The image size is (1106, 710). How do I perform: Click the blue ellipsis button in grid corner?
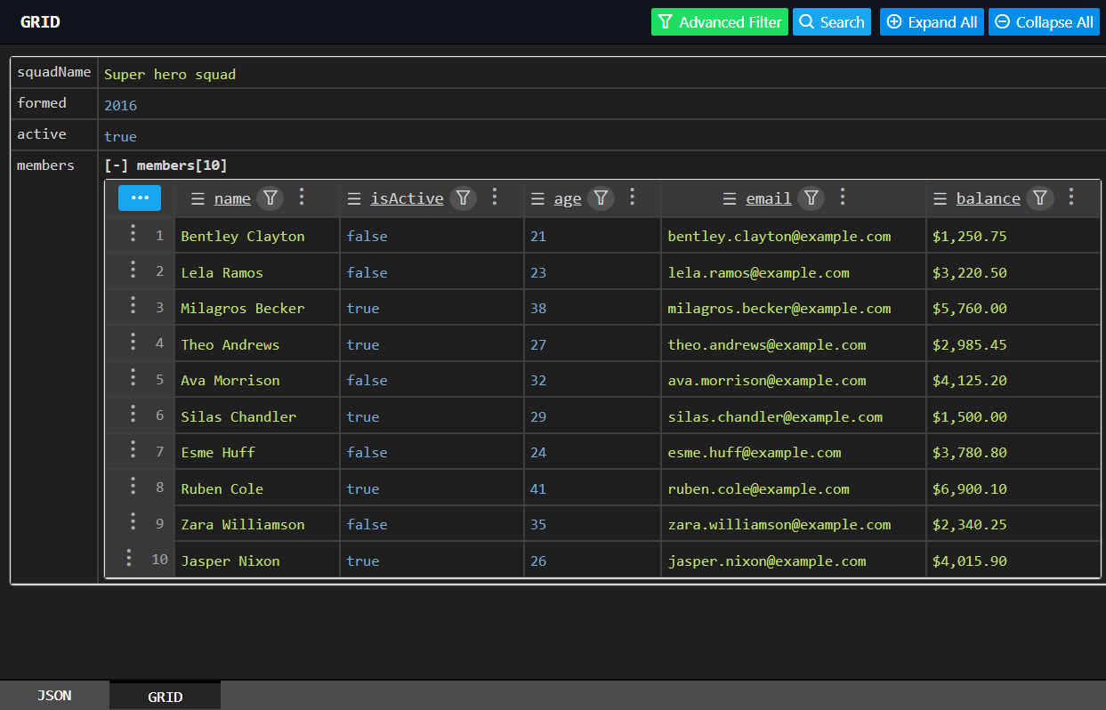click(x=140, y=198)
